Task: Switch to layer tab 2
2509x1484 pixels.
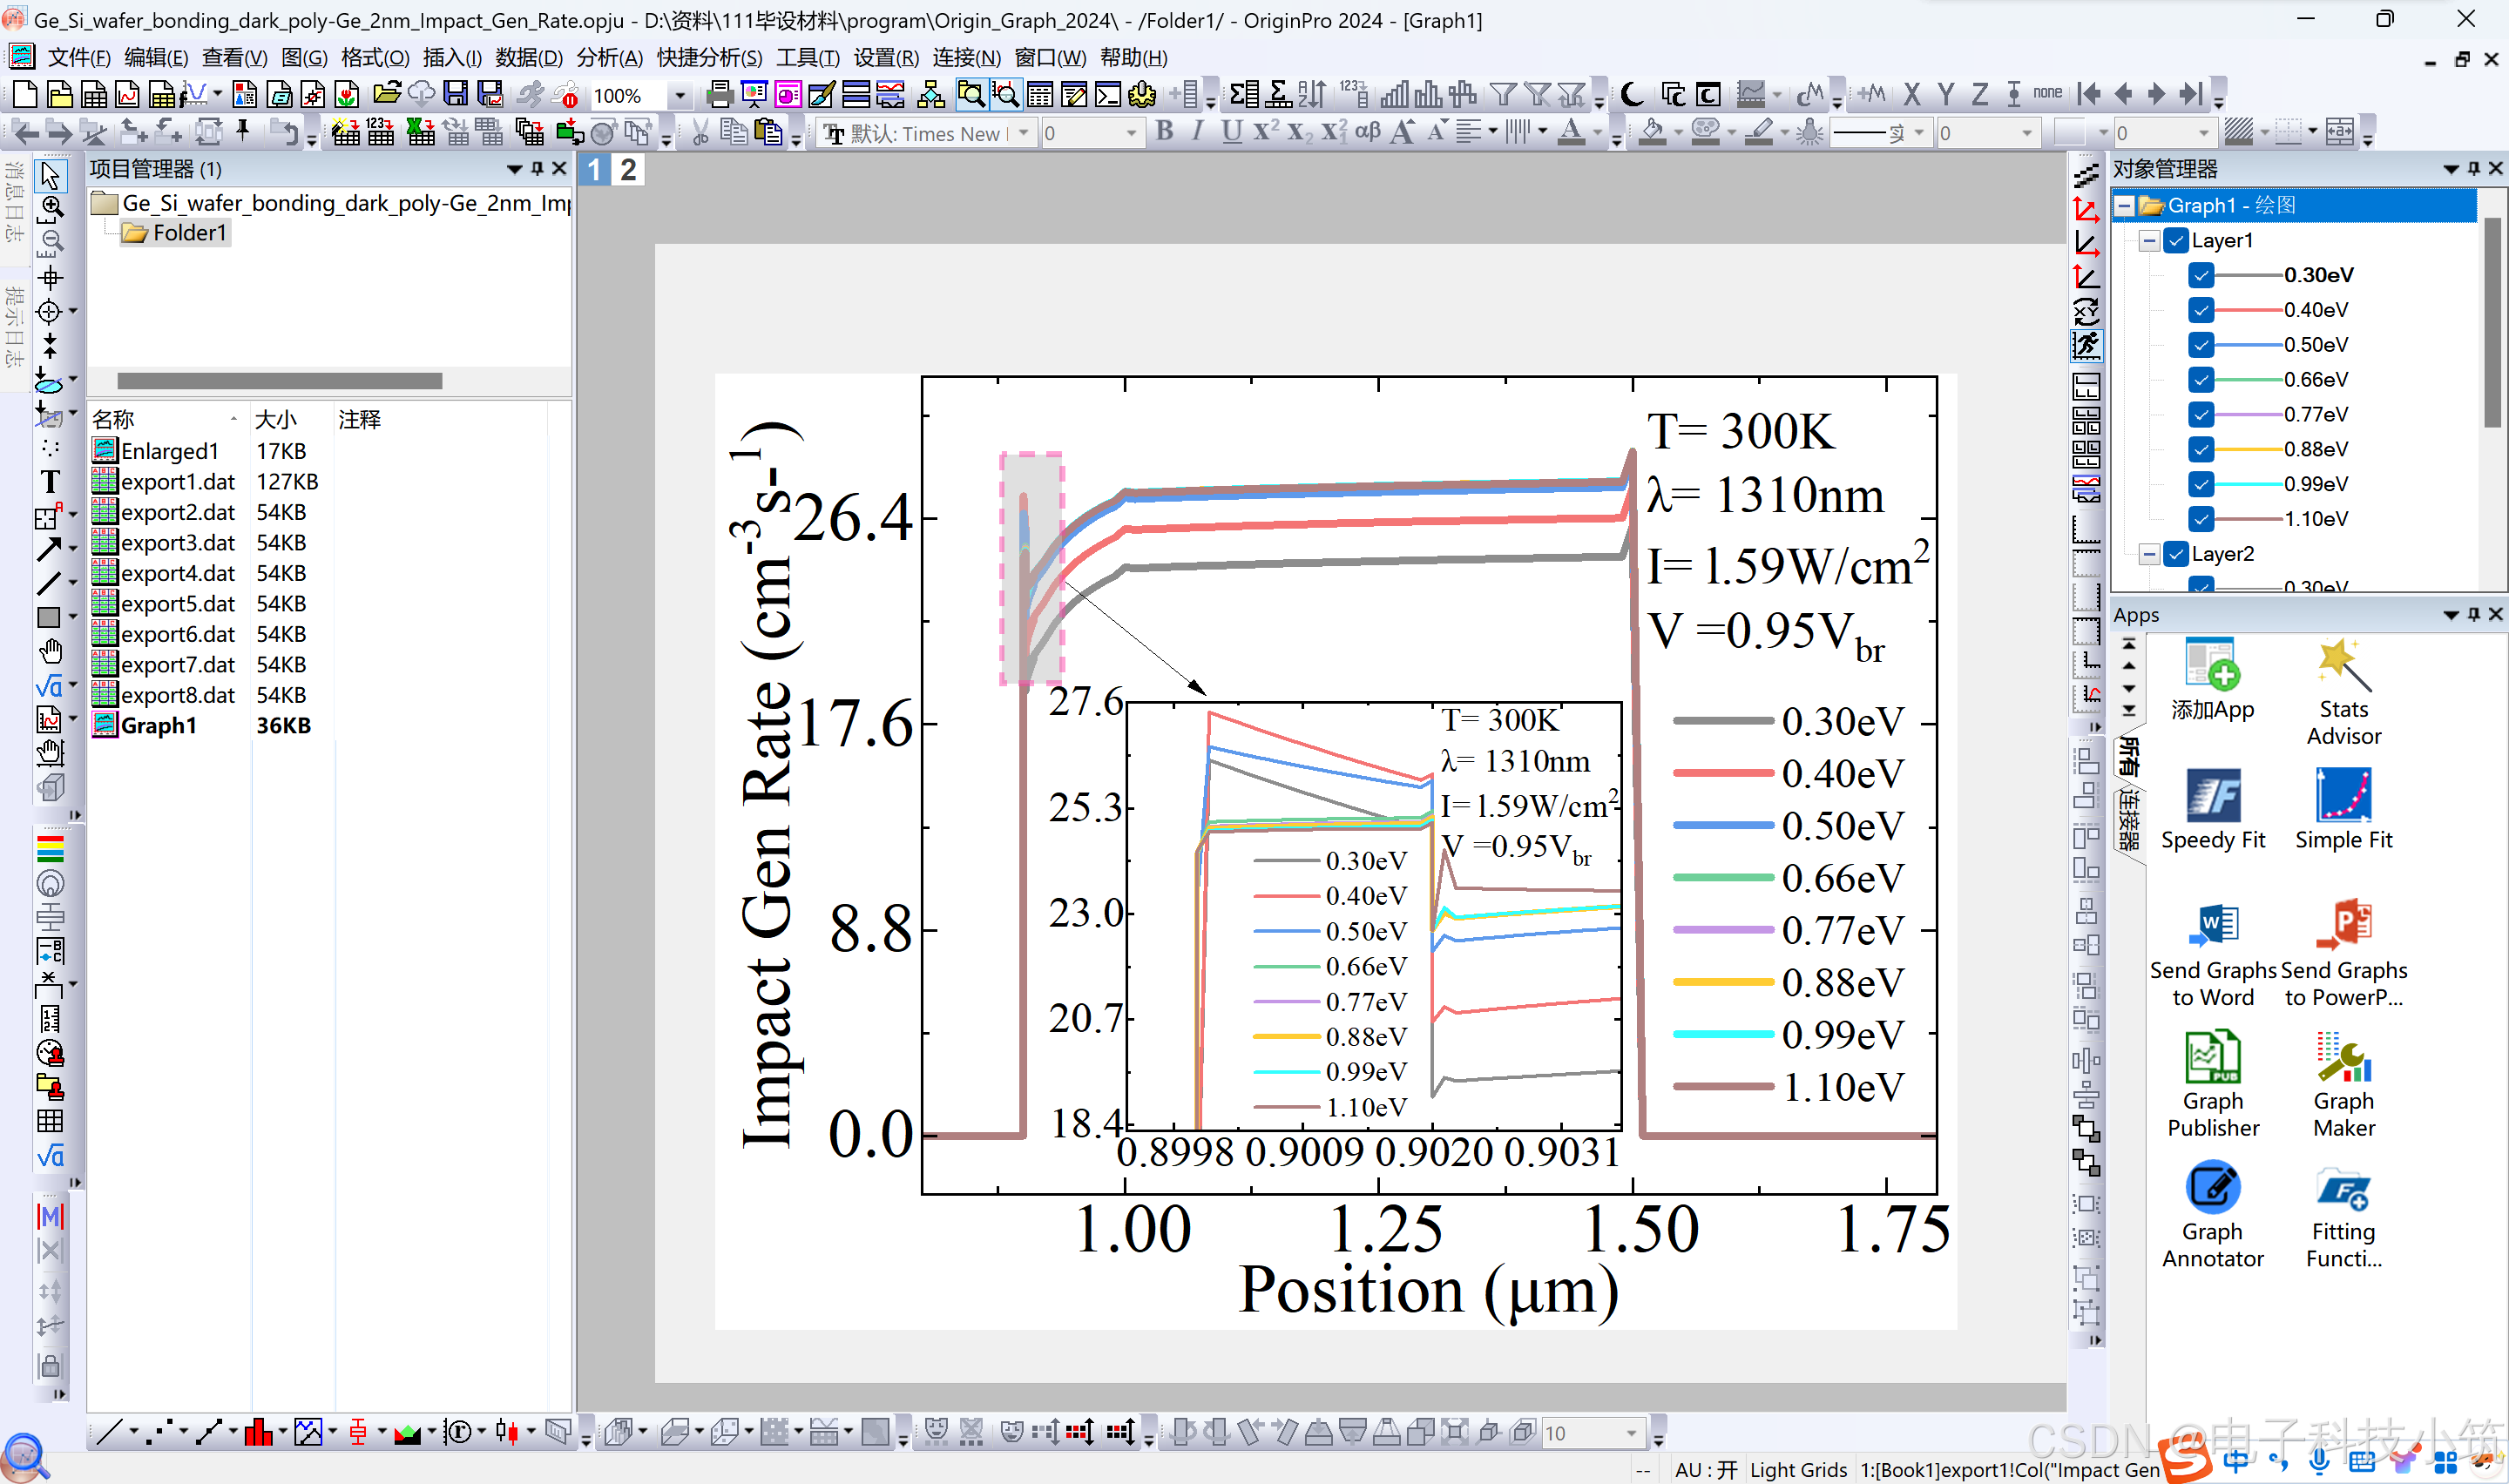Action: [628, 170]
